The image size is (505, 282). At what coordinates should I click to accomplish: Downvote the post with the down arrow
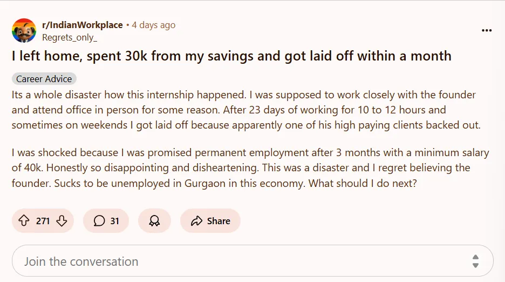[62, 221]
